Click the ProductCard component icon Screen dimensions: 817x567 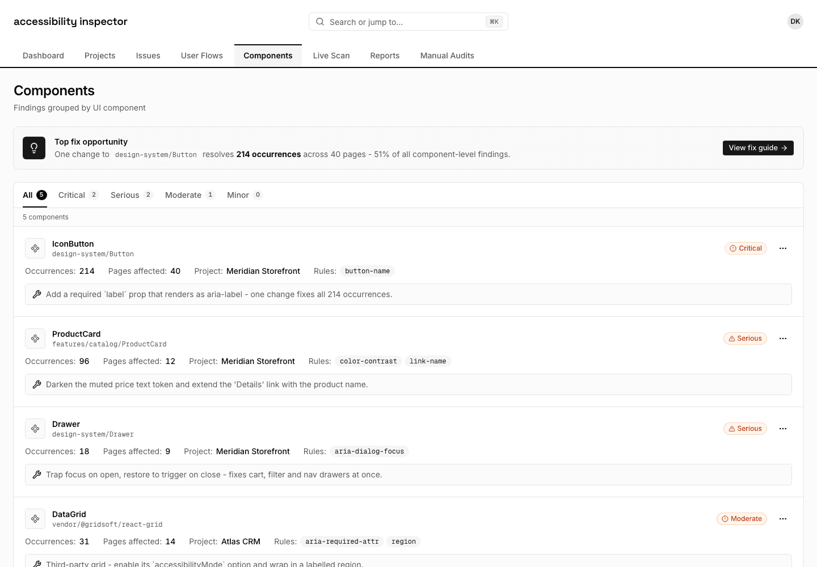35,338
